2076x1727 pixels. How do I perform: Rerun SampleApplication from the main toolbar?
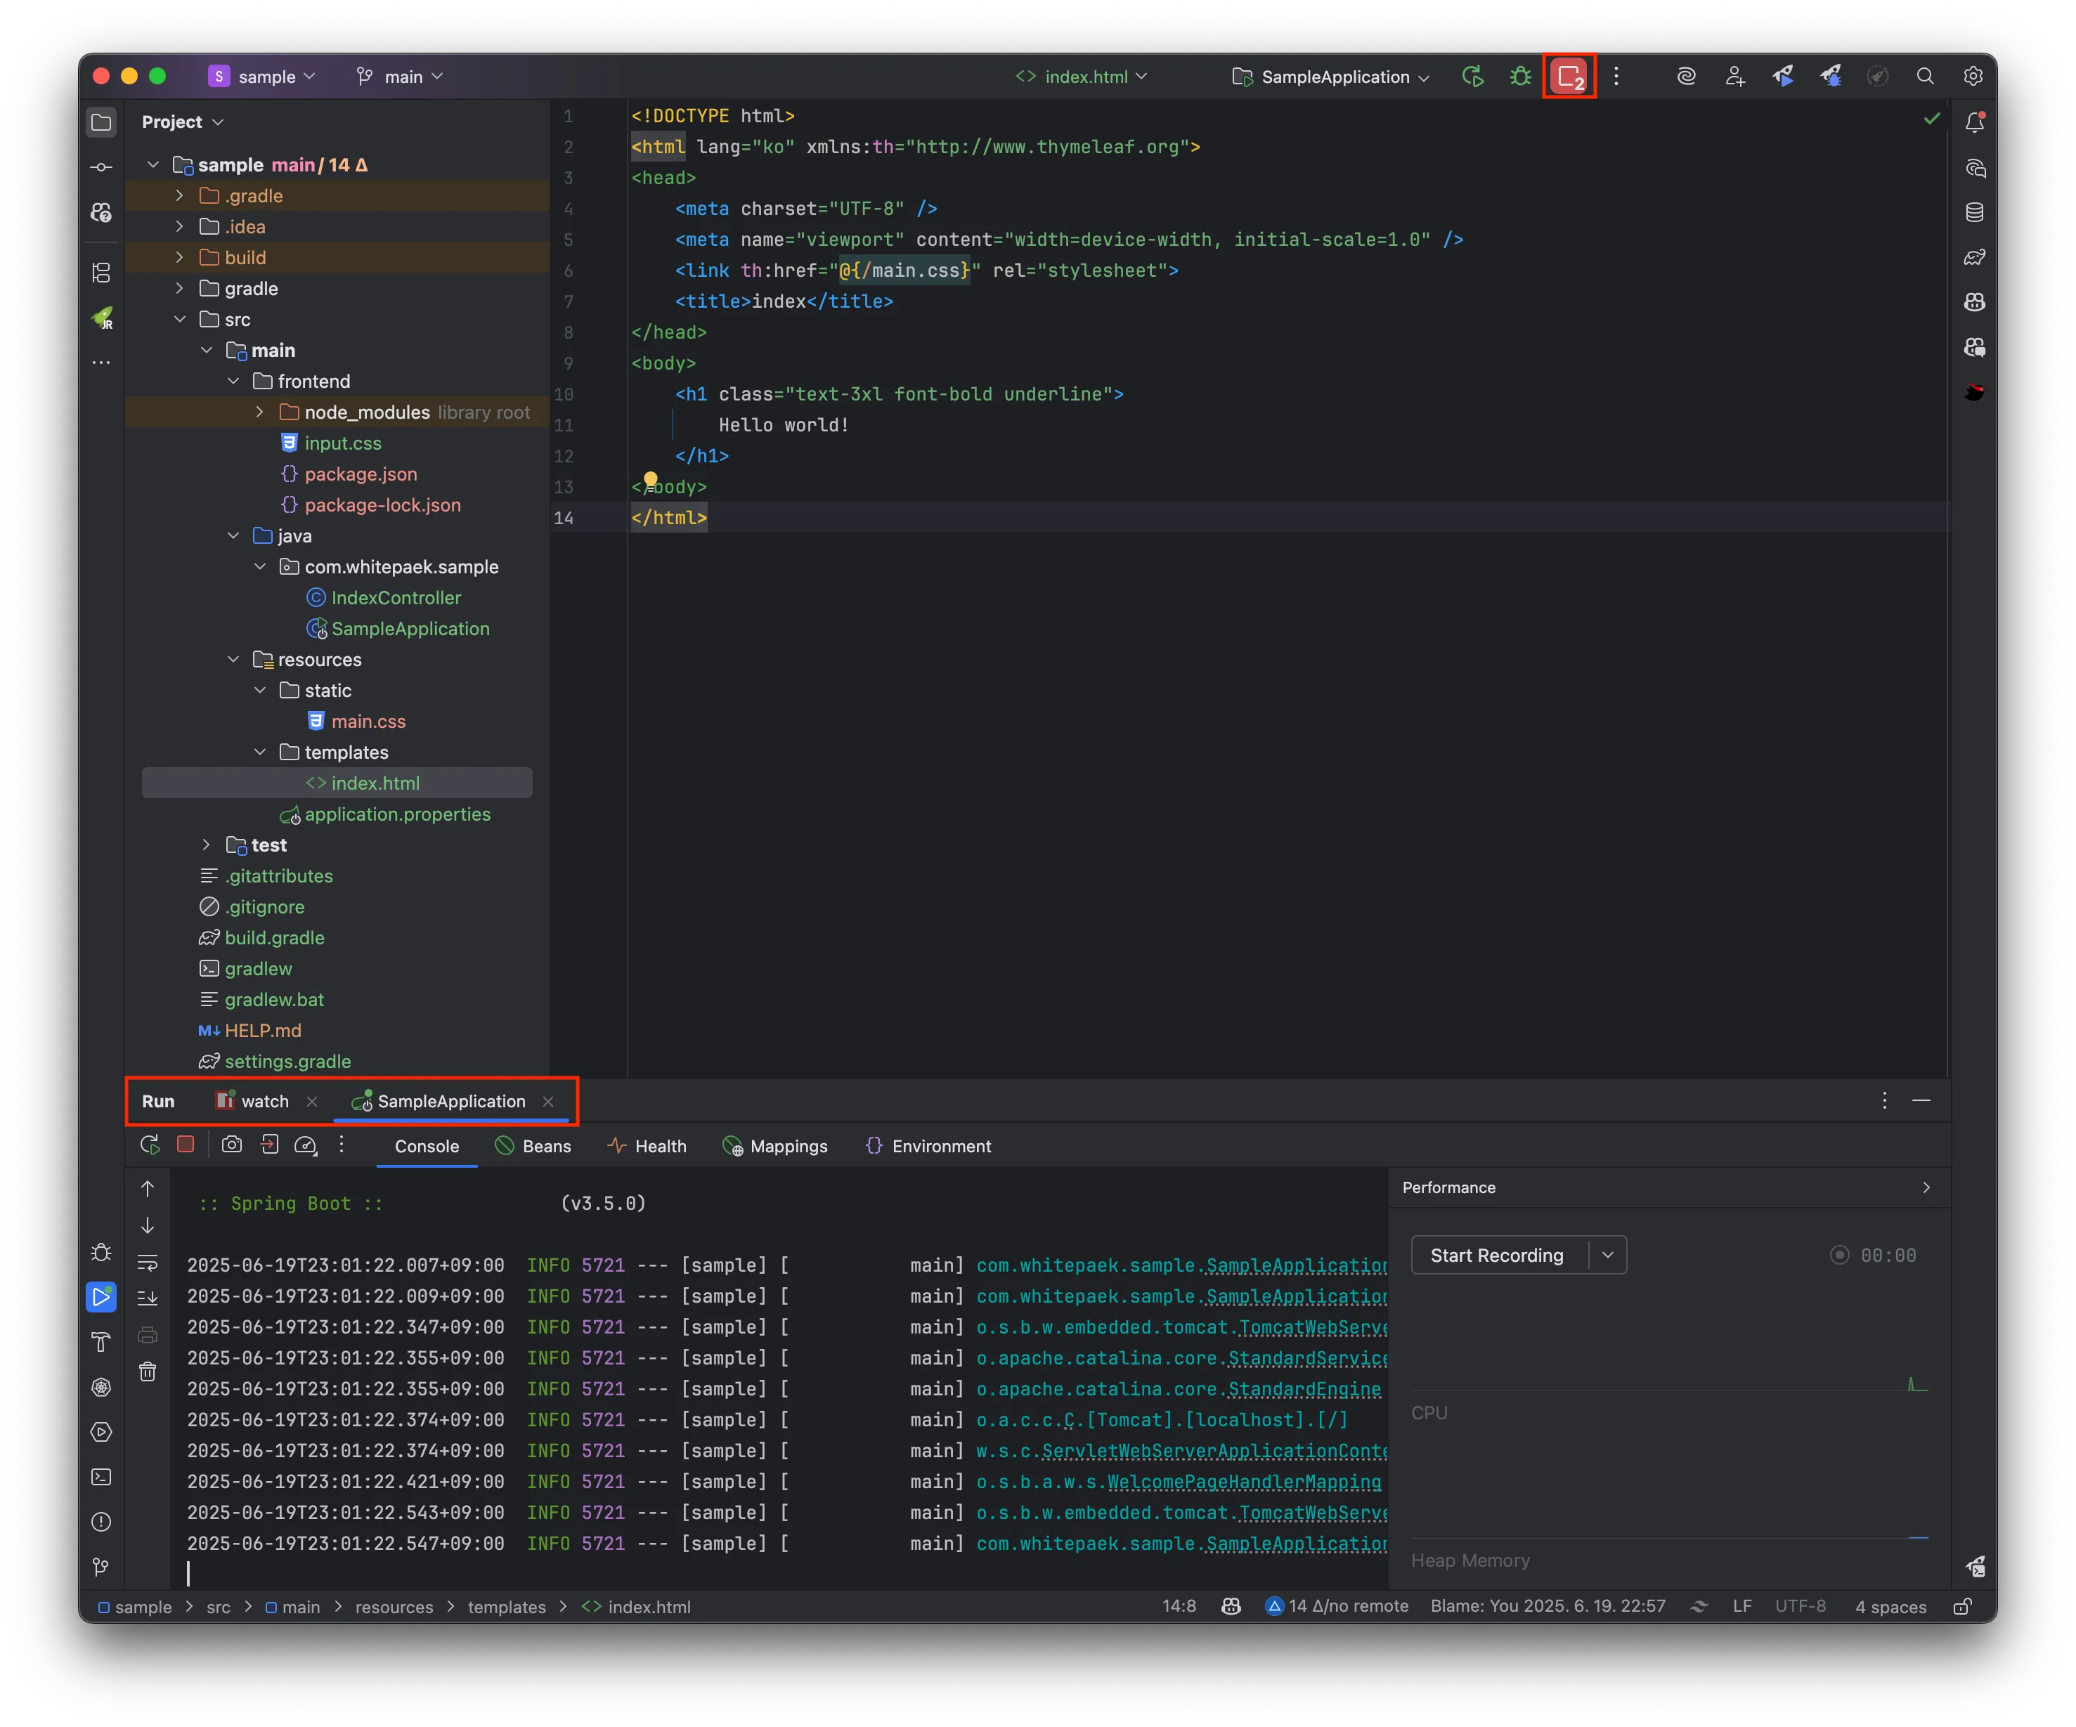pos(1473,76)
